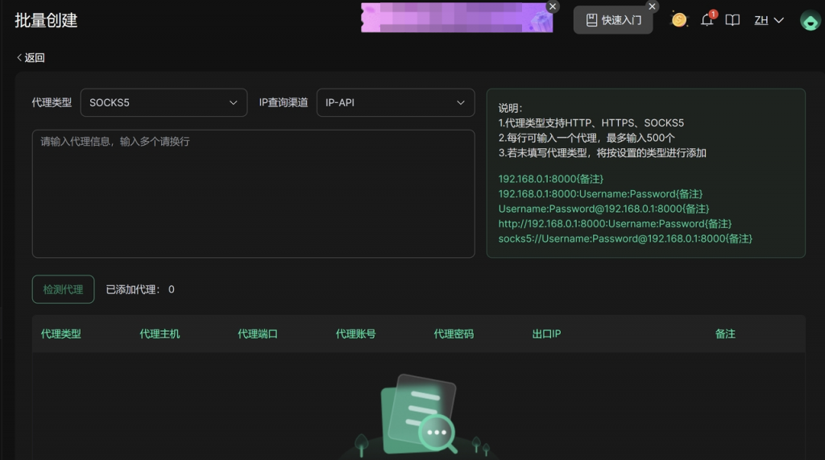The width and height of the screenshot is (825, 460).
Task: Close the blurred promotional banner
Action: (552, 6)
